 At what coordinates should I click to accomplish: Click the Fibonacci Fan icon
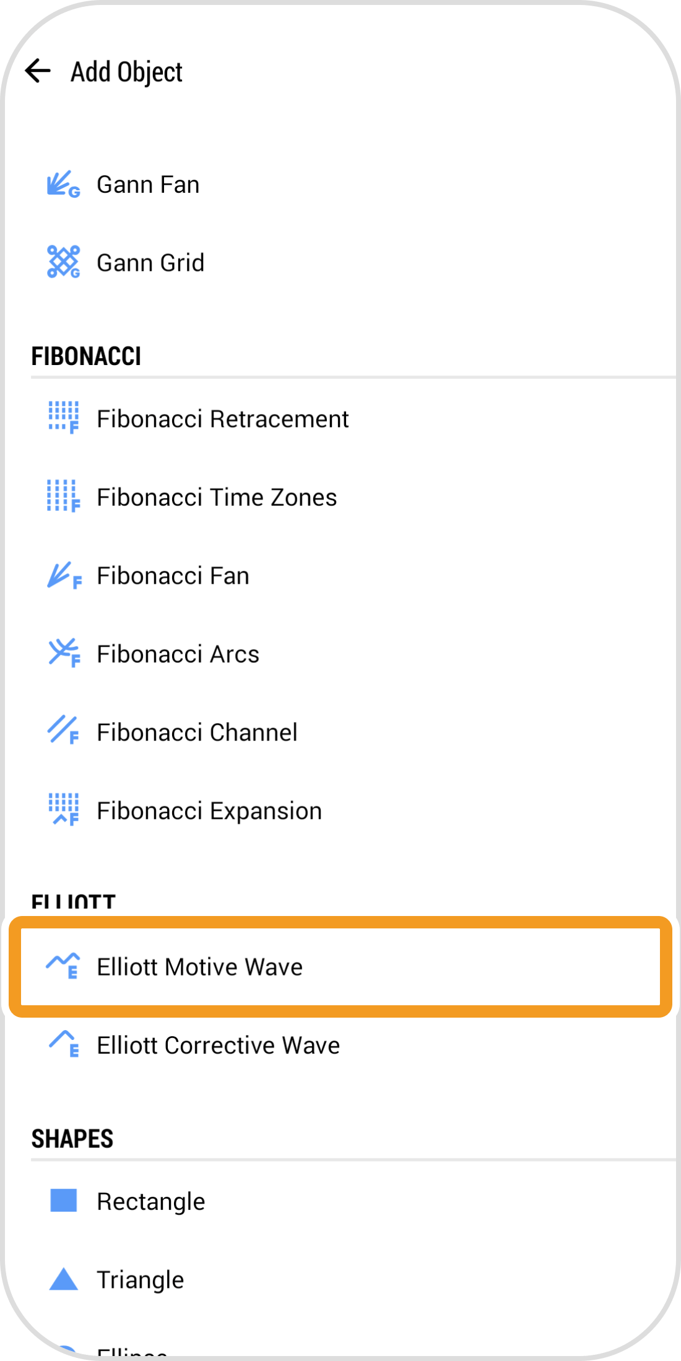[64, 576]
